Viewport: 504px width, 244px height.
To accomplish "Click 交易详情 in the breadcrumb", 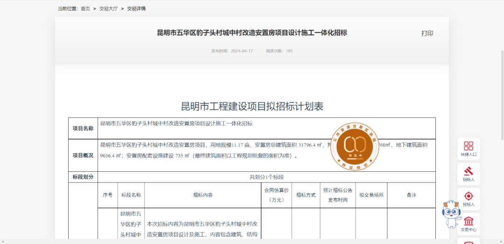I will pyautogui.click(x=136, y=9).
